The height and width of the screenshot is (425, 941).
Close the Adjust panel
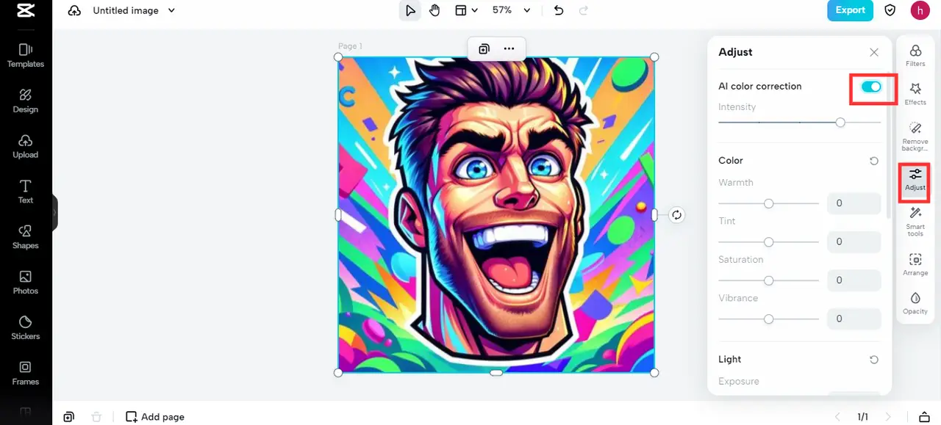pos(874,52)
